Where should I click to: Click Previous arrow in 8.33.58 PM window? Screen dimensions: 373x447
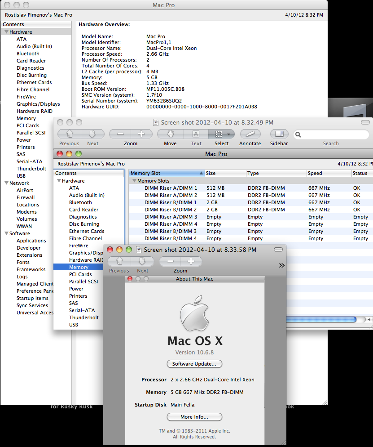(119, 261)
